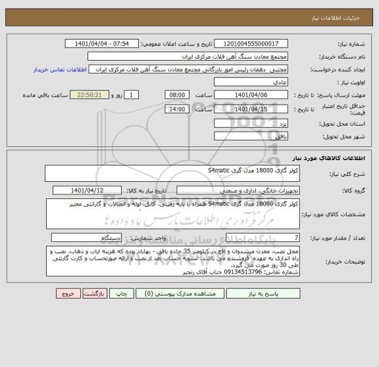The image size is (379, 367).
Task: Click the توضیحات خریدار text area
Action: tap(173, 261)
